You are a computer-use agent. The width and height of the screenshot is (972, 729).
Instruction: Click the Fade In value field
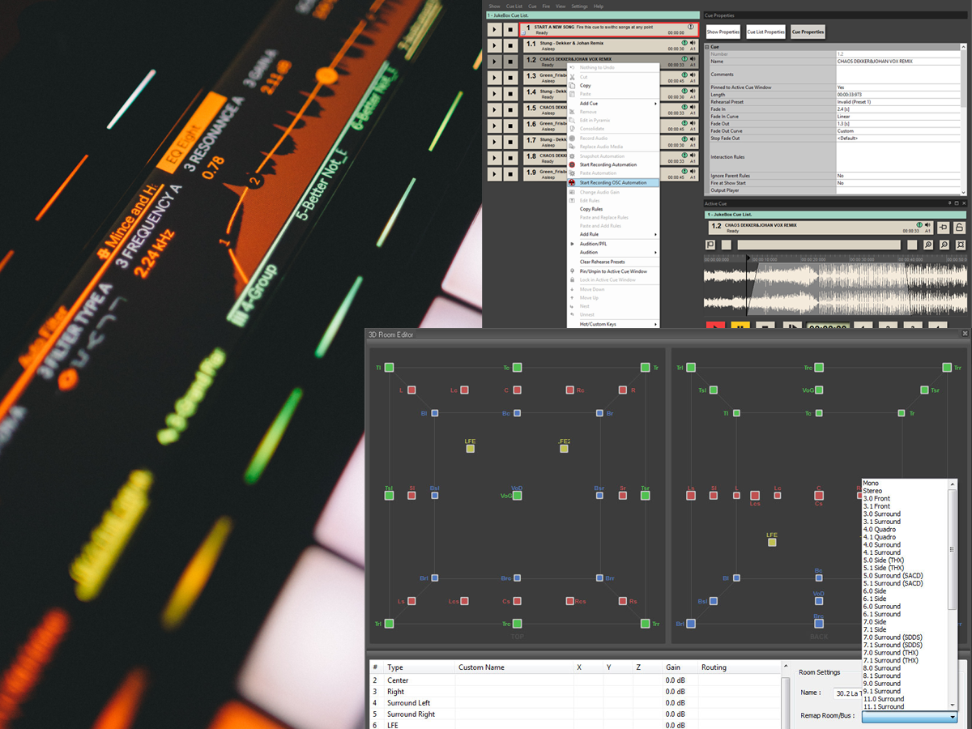[897, 109]
